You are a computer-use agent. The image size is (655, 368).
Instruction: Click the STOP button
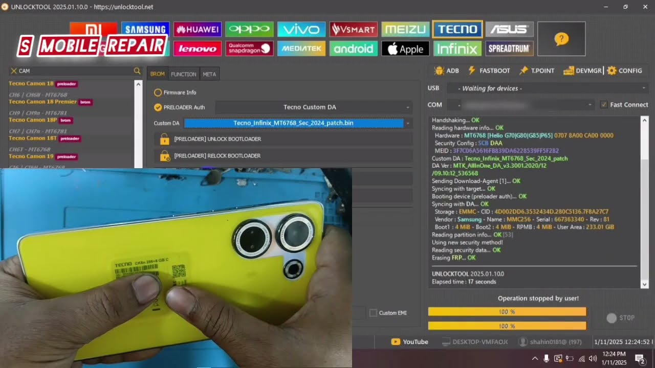[621, 318]
